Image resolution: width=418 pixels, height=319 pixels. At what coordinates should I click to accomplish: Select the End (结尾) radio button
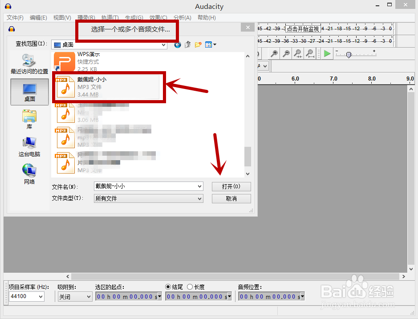tap(168, 287)
